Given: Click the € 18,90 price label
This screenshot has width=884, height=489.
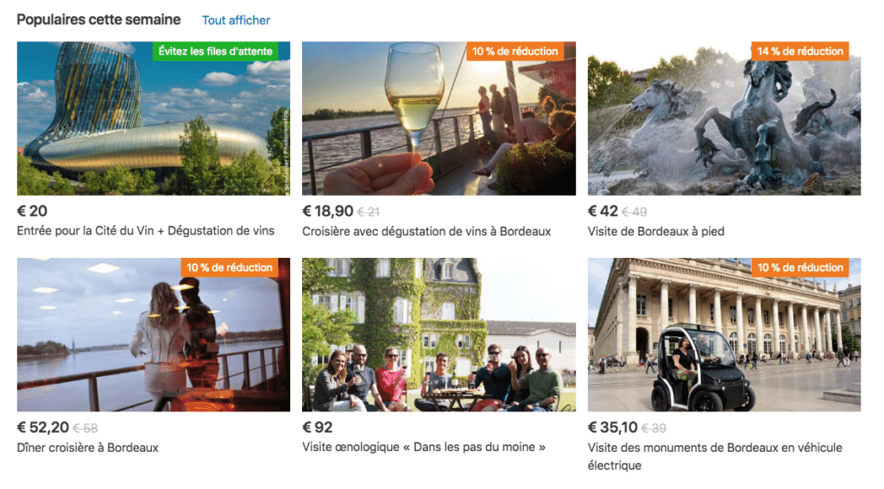Looking at the screenshot, I should click(327, 211).
